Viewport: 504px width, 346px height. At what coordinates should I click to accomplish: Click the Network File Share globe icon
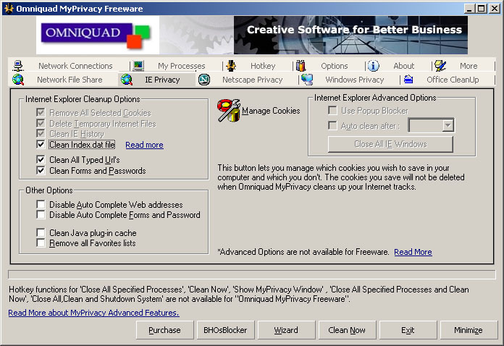coord(18,80)
